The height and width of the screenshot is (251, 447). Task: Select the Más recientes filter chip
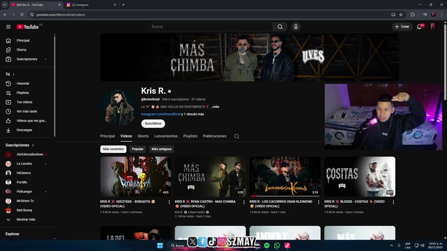click(x=113, y=149)
